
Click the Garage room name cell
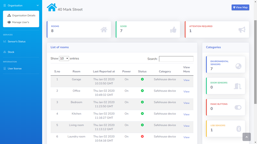(76, 79)
